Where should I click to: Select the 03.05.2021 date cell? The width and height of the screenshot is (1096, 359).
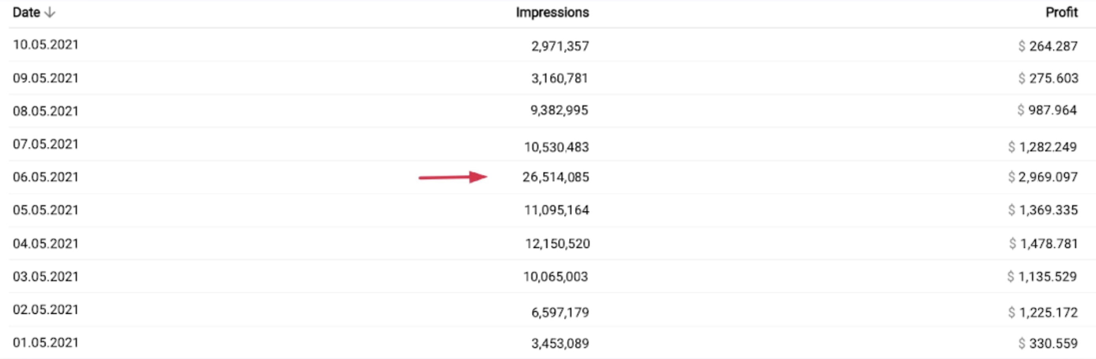tap(46, 276)
